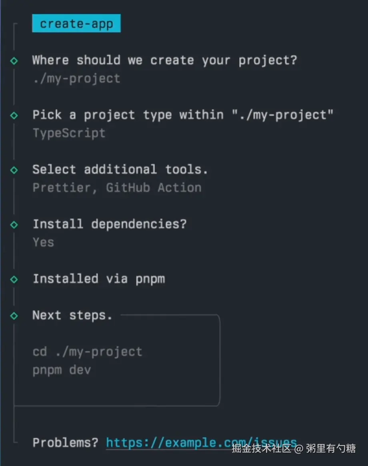Click diamond icon beside Next steps
The width and height of the screenshot is (368, 466).
(x=14, y=316)
